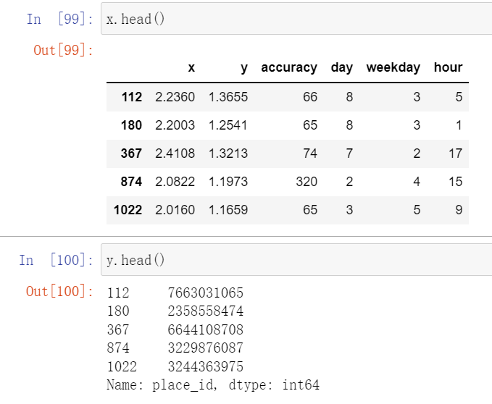Click the weekday column header

[x=393, y=67]
